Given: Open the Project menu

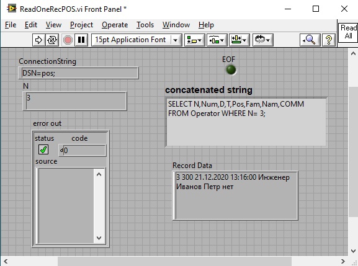Looking at the screenshot, I should 81,25.
